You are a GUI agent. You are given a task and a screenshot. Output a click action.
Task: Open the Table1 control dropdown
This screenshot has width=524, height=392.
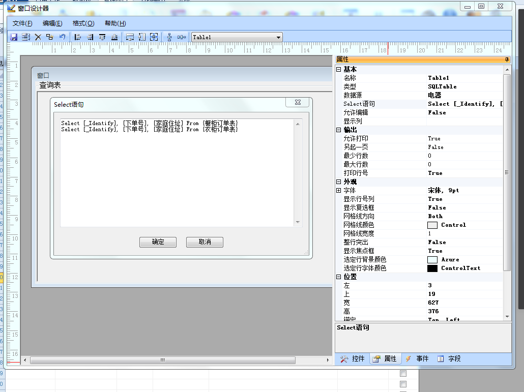tap(278, 37)
